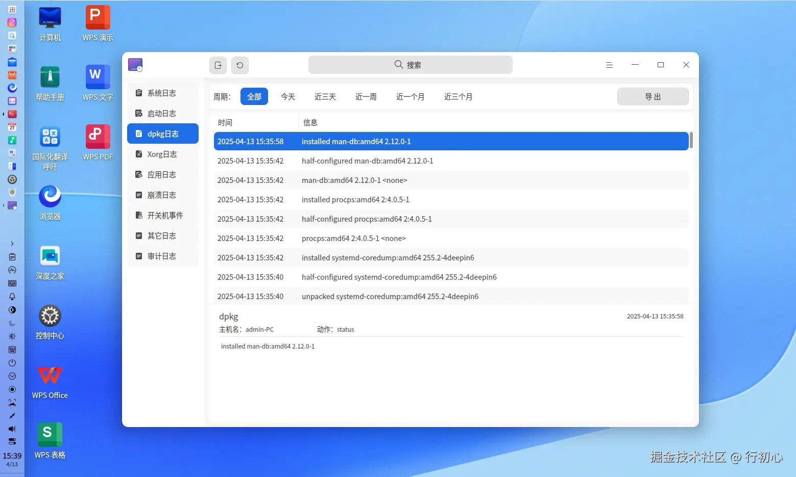This screenshot has width=796, height=477.
Task: Filter logs to 近一个月
Action: (x=411, y=97)
